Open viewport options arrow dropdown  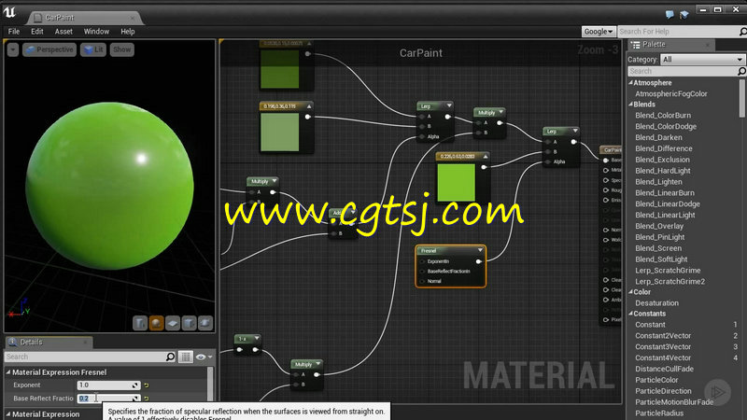pos(13,49)
